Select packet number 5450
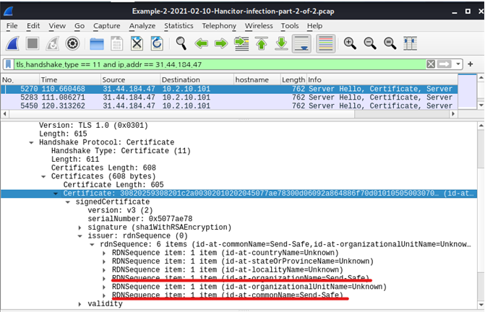The height and width of the screenshot is (312, 485). pyautogui.click(x=229, y=105)
